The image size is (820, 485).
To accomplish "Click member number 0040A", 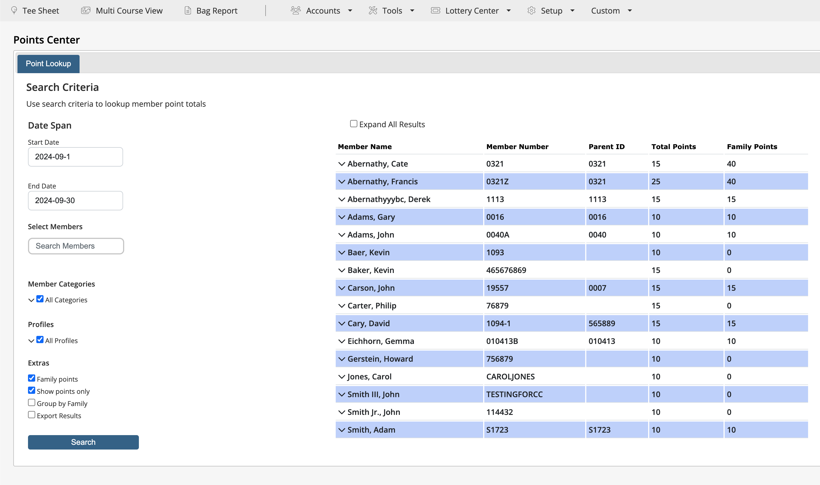I will click(x=498, y=235).
